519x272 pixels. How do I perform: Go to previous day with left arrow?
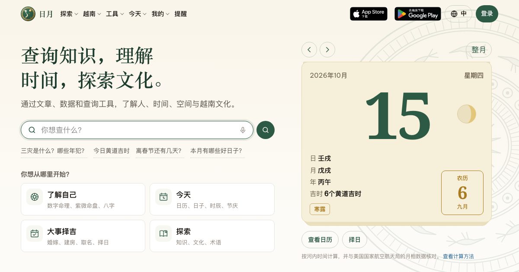[x=309, y=50]
